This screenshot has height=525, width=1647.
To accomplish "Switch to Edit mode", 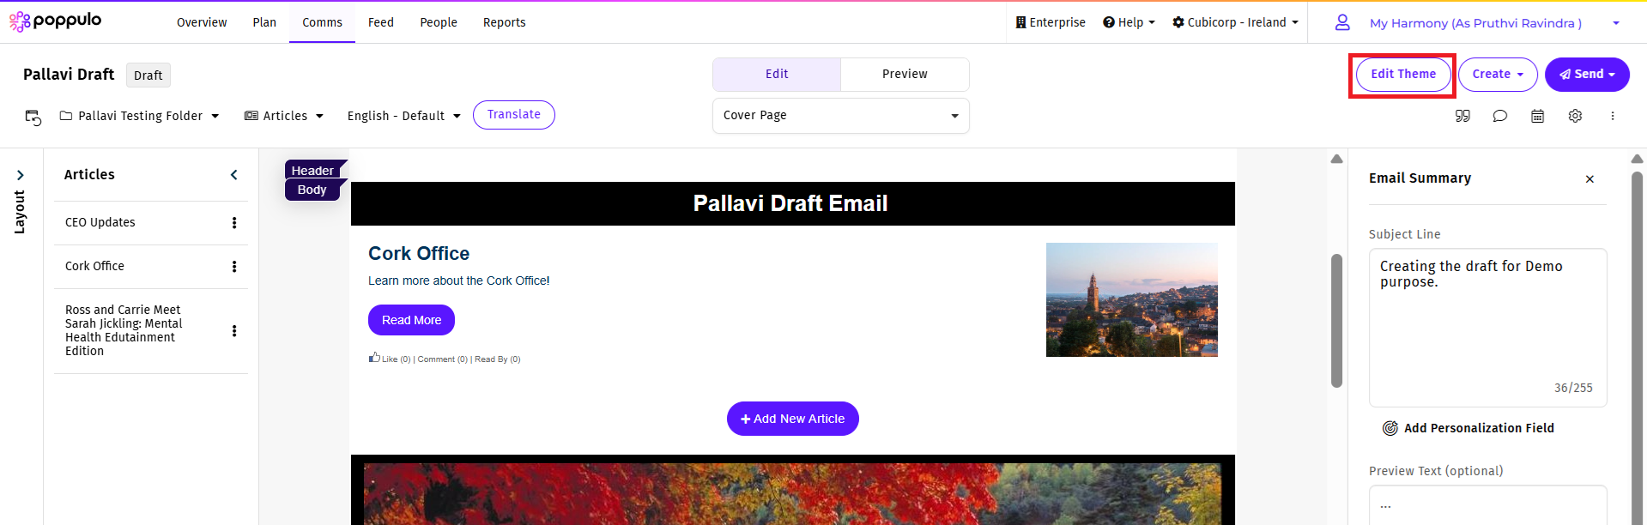I will coord(777,75).
